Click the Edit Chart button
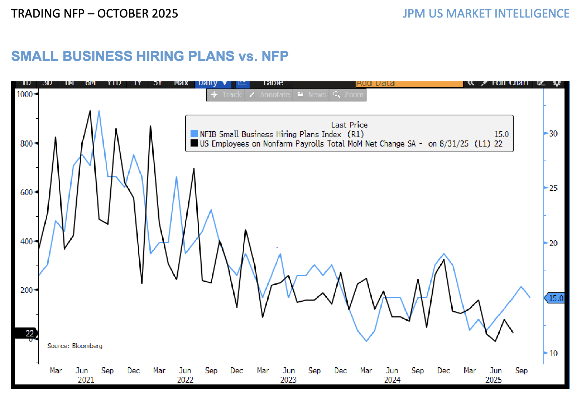Image resolution: width=586 pixels, height=402 pixels. coord(506,84)
